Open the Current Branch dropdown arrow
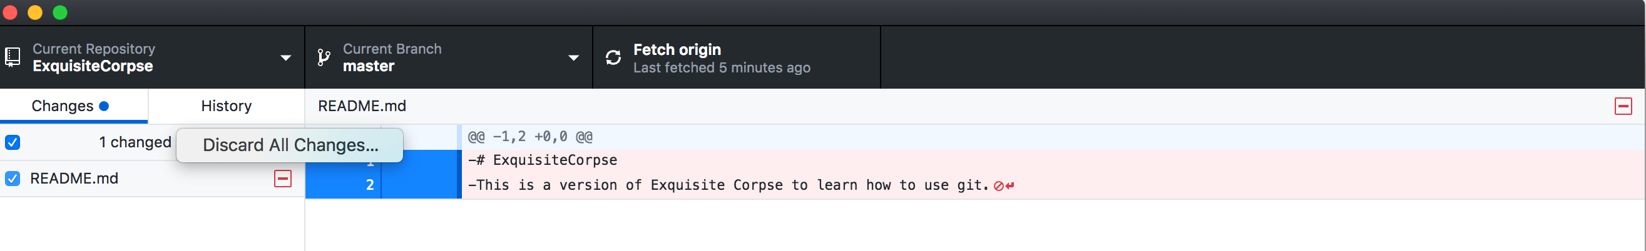Screen dimensions: 1646x251 573,57
